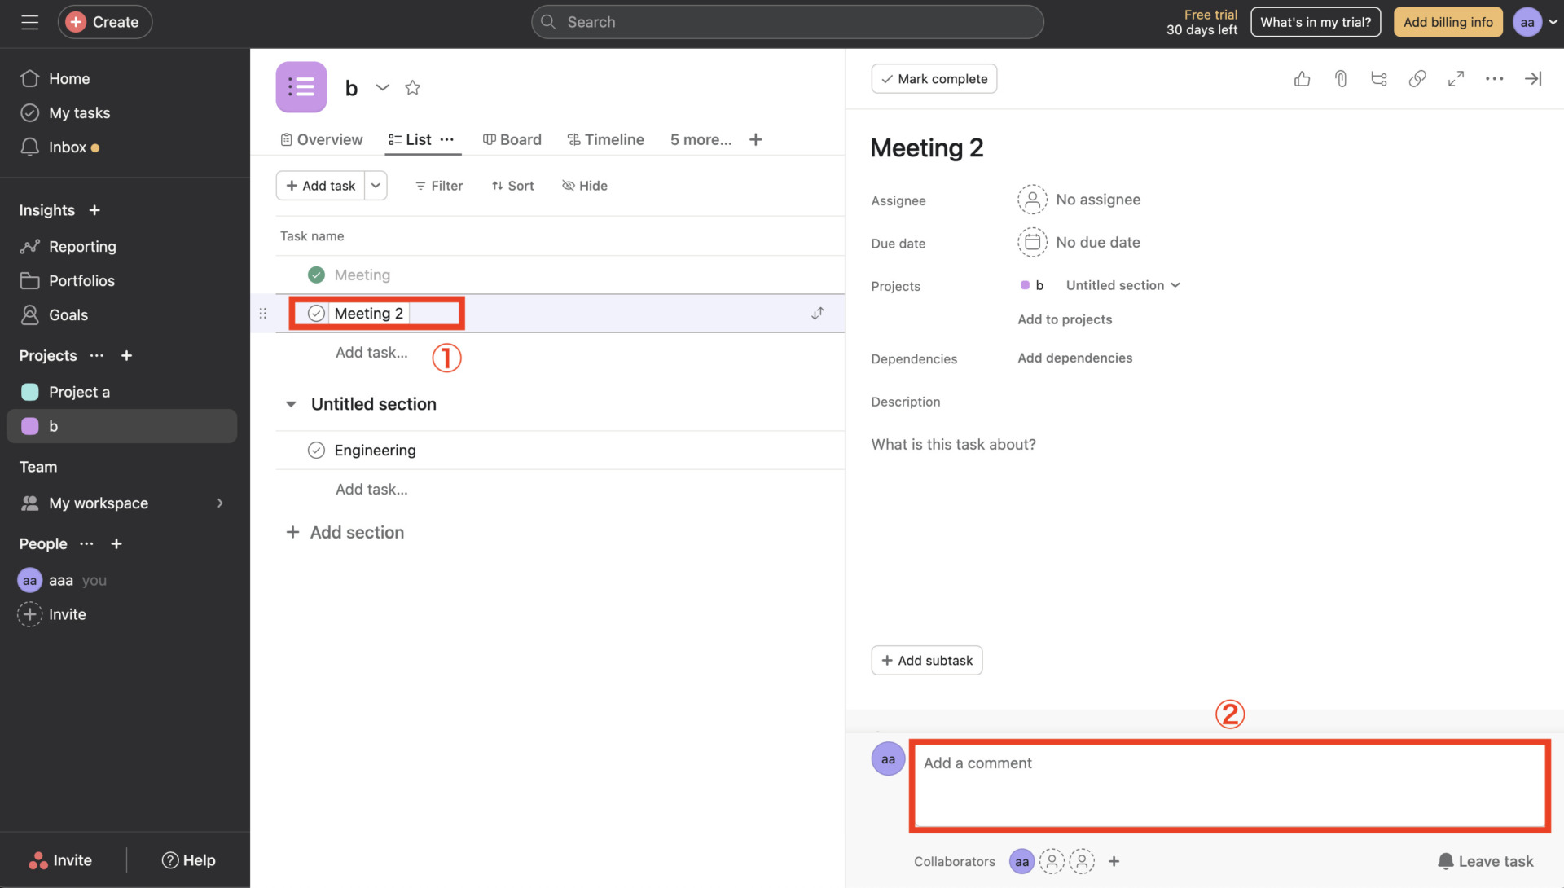
Task: Collapse the Untitled section
Action: pyautogui.click(x=291, y=403)
